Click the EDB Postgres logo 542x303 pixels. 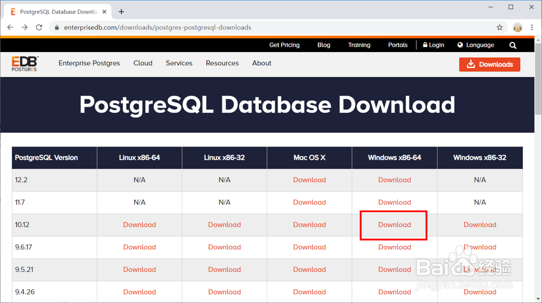(x=24, y=64)
